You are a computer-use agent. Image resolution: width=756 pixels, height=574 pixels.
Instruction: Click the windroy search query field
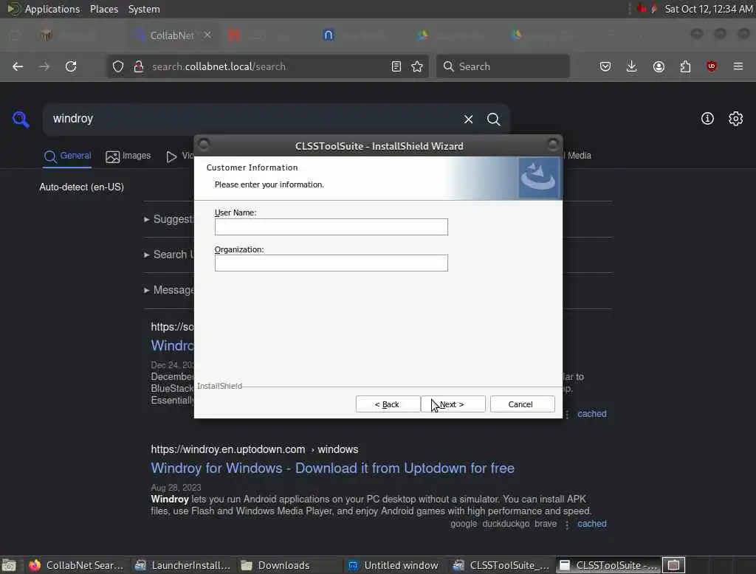(251, 119)
